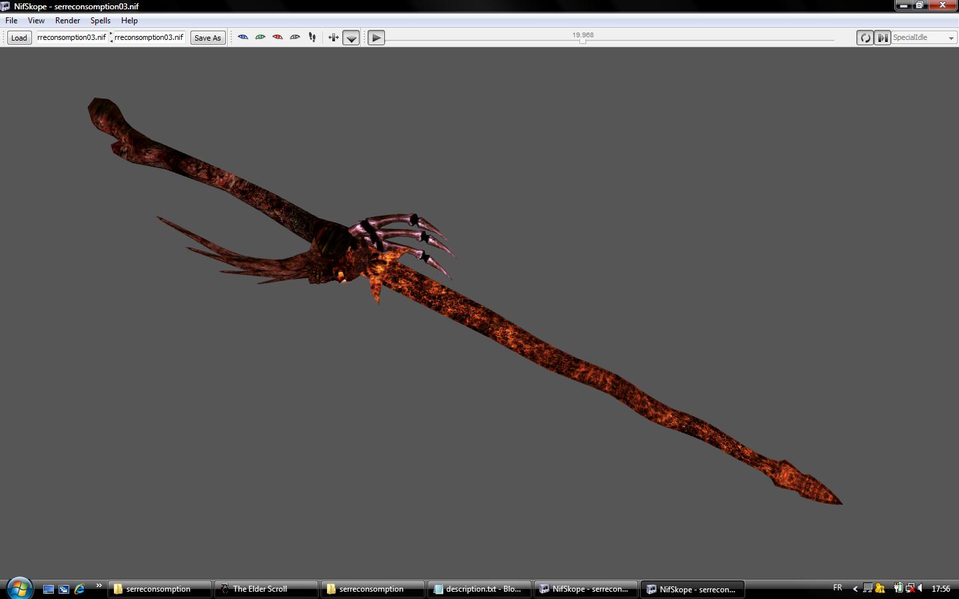Screen dimensions: 959x599
Task: Toggle animation loop button
Action: [x=865, y=38]
